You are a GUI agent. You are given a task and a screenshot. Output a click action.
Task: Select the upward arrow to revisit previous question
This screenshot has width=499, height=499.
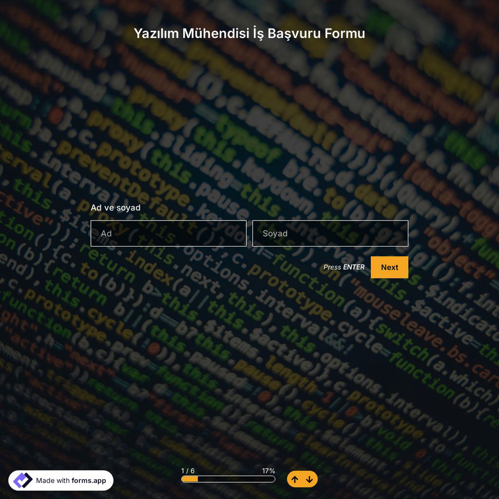pos(295,479)
